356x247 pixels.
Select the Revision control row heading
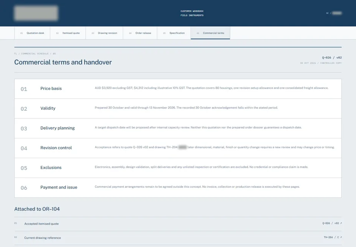56,148
